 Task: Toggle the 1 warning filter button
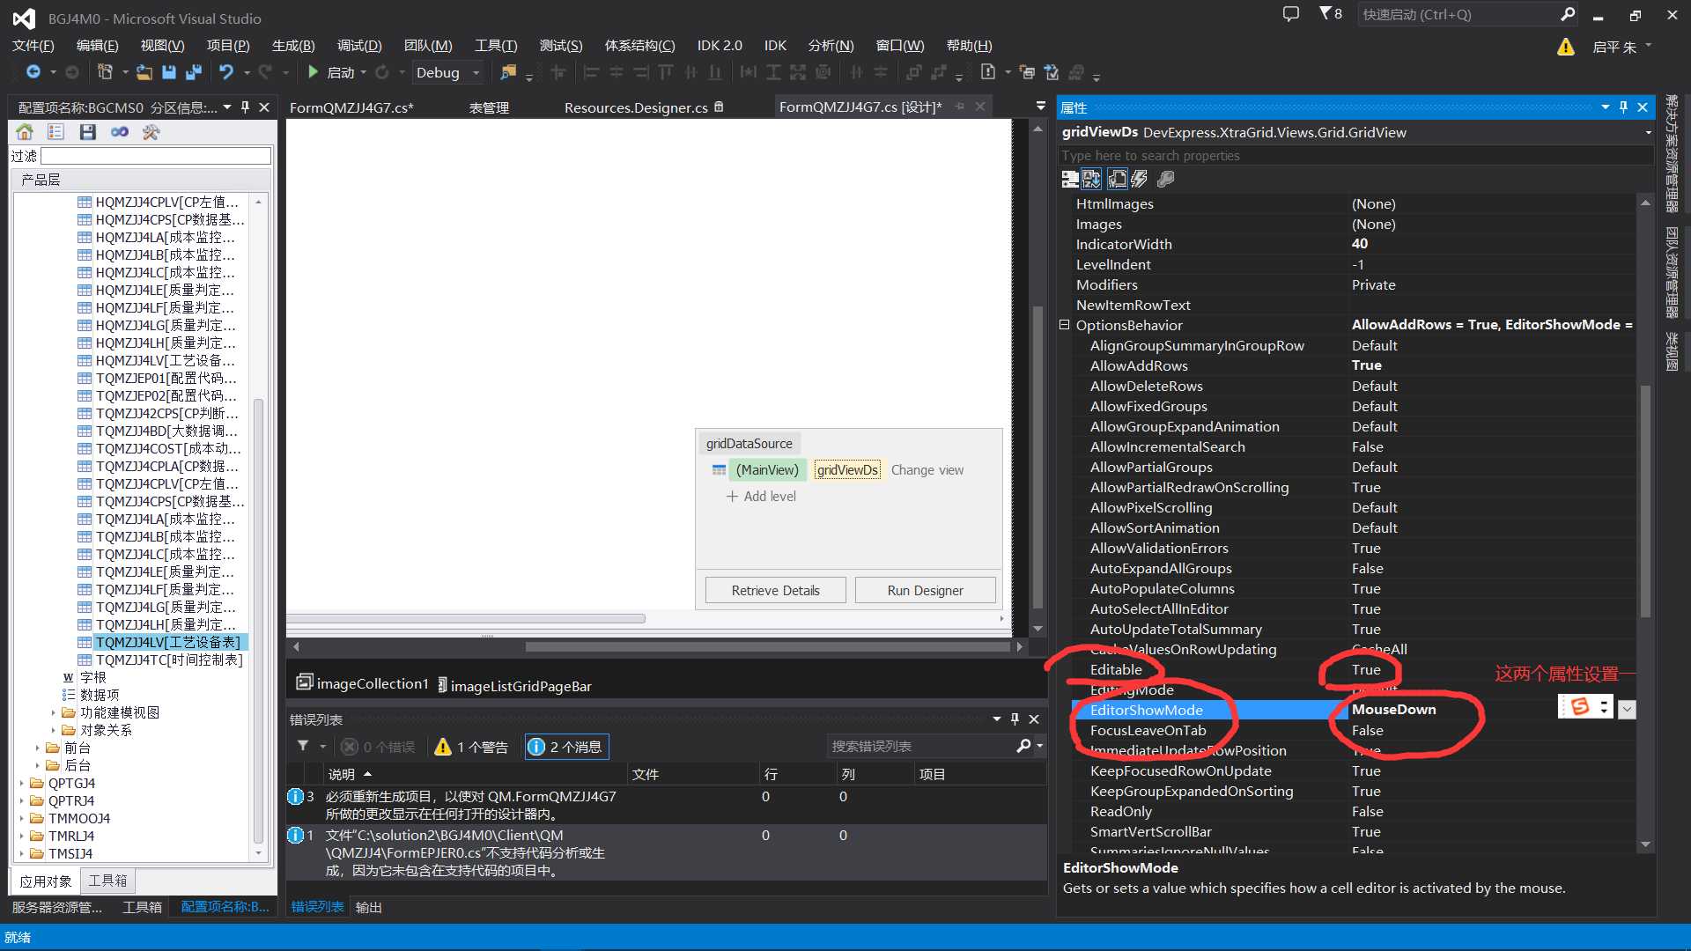(x=471, y=747)
